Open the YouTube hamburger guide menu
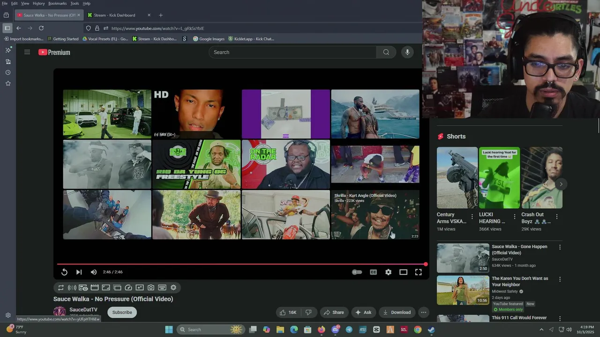 click(27, 52)
